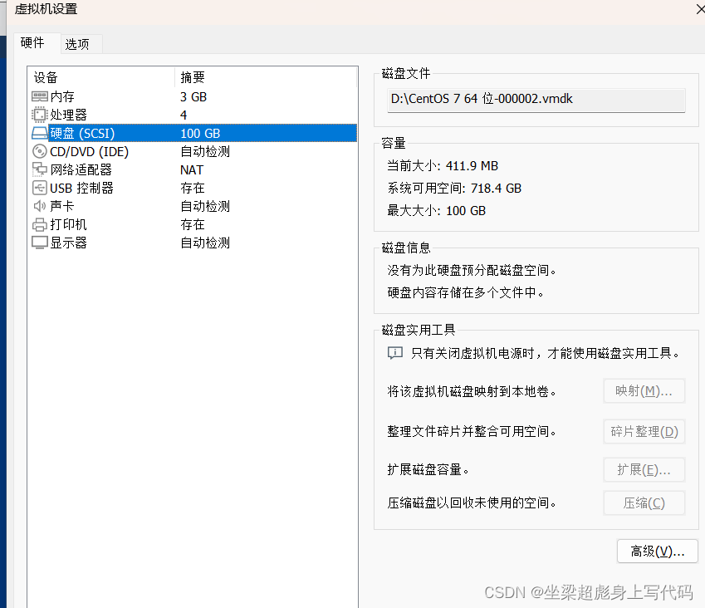Click the 硬盘 (SCSI) disk icon
The width and height of the screenshot is (705, 608).
(40, 133)
